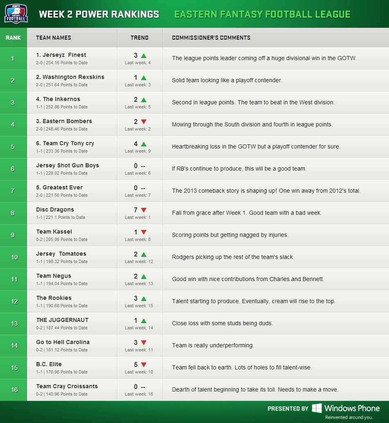The width and height of the screenshot is (389, 423).
Task: Select team name Team Negus
Action: (54, 276)
